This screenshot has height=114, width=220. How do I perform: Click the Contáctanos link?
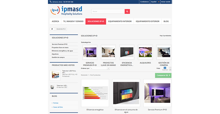(x=144, y=2)
